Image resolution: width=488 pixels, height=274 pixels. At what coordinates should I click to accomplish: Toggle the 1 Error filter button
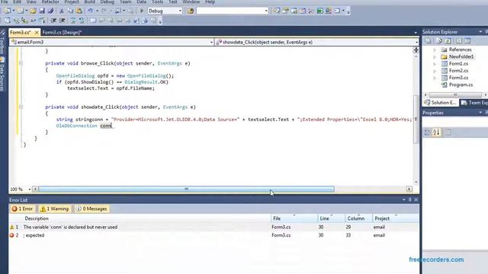(x=22, y=209)
